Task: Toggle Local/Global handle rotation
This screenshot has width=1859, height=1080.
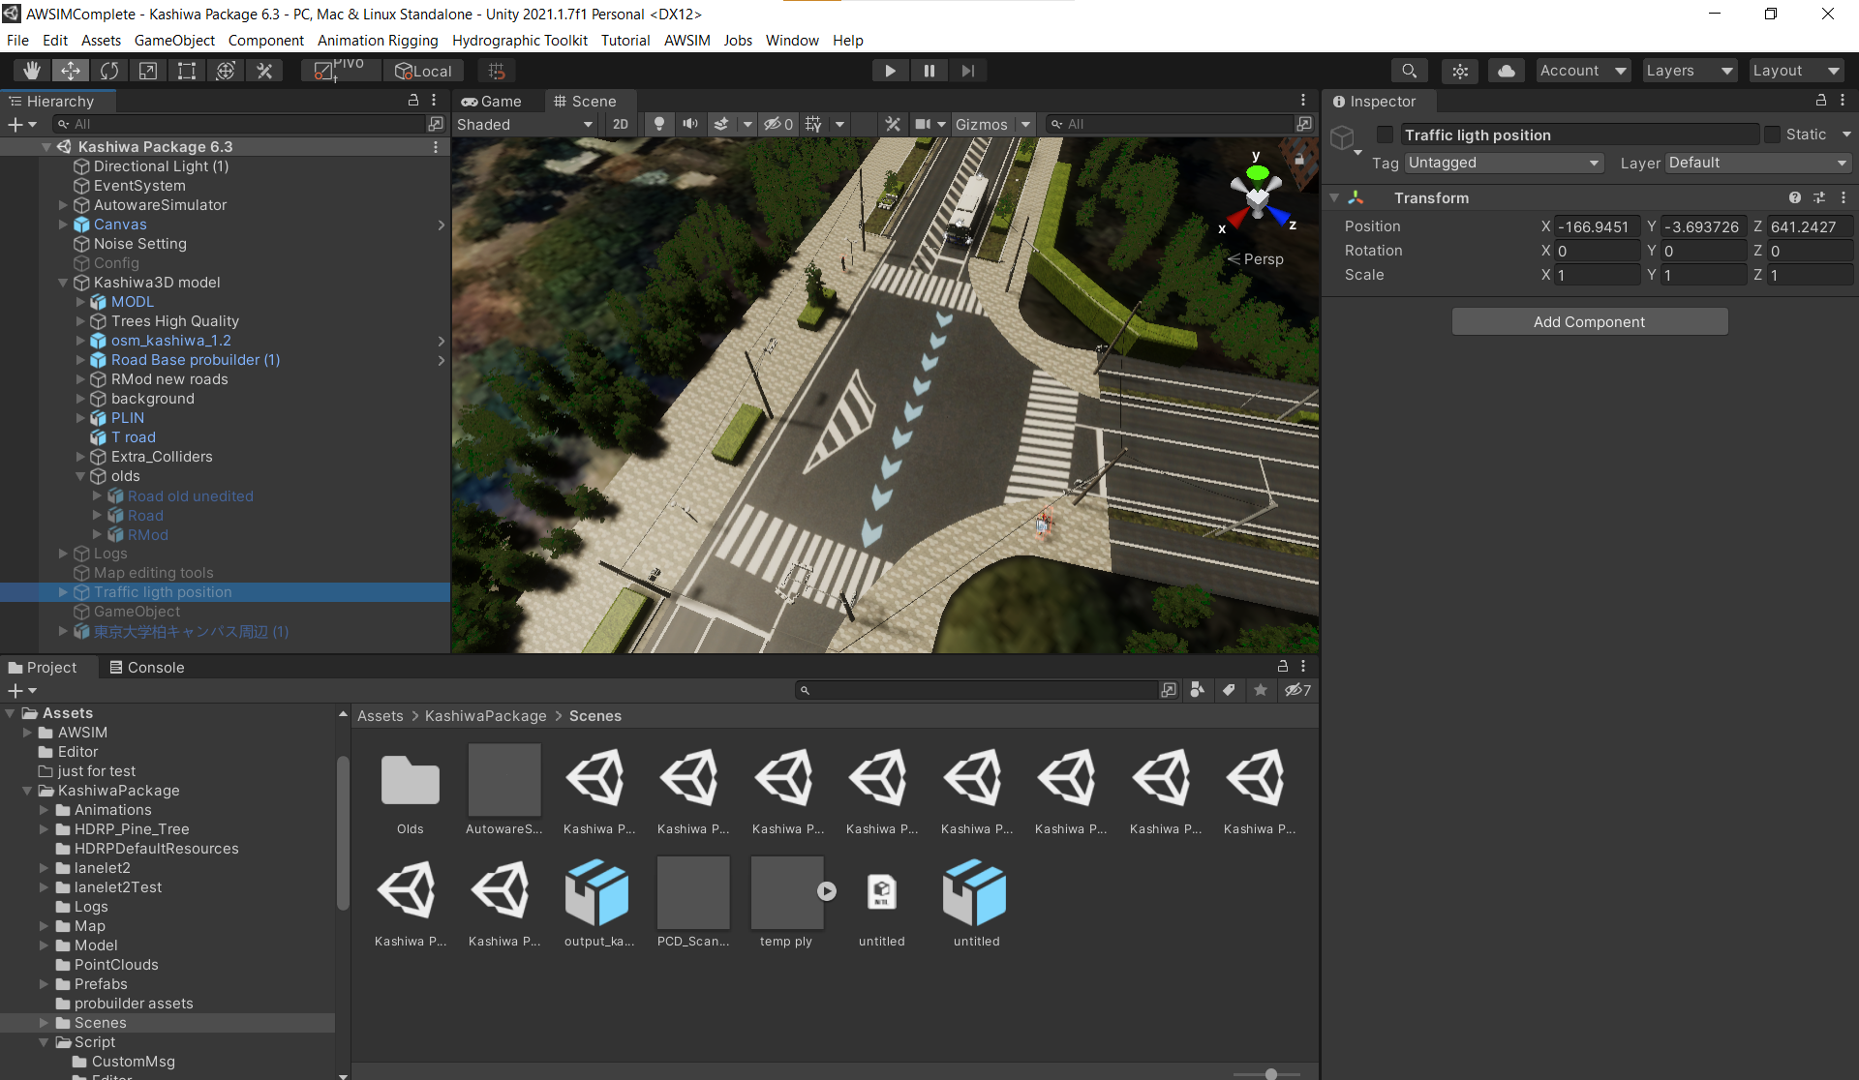Action: point(423,71)
